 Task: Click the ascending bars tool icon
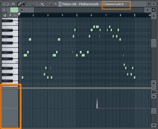click(37, 4)
